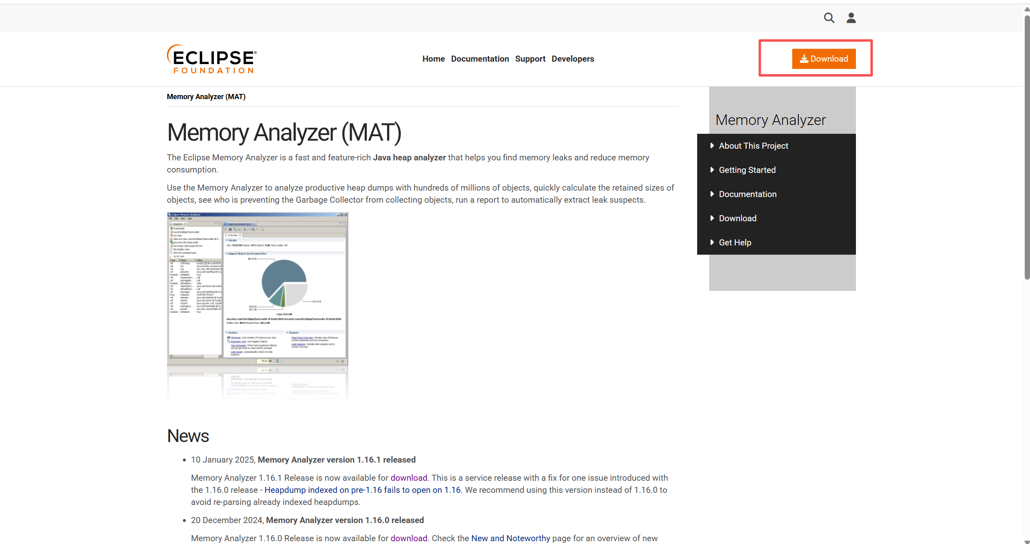Click download link in 1.16.1 news
Screen dimensions: 1030x544
pyautogui.click(x=409, y=478)
